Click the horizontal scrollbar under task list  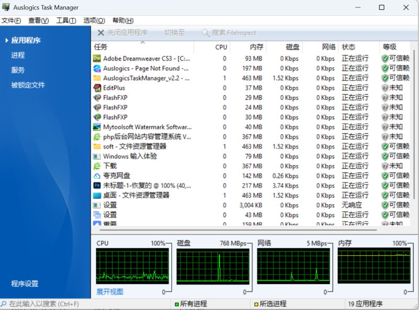tap(238, 229)
